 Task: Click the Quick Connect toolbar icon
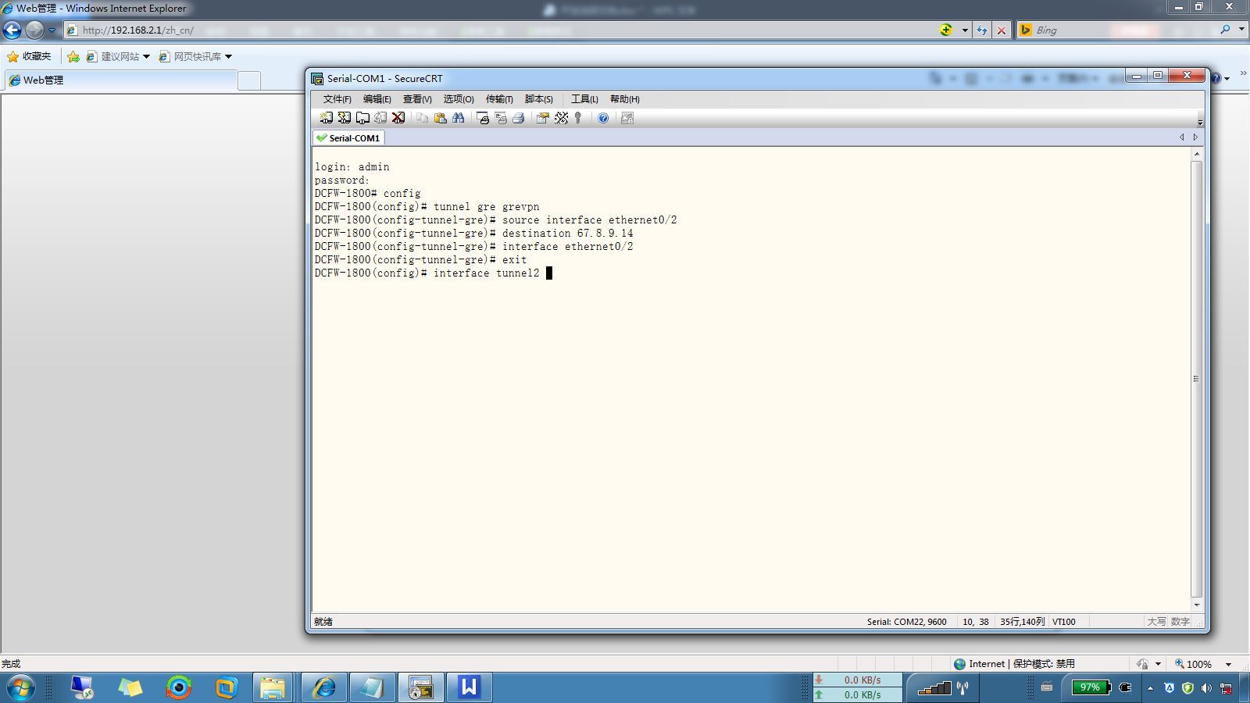point(345,118)
